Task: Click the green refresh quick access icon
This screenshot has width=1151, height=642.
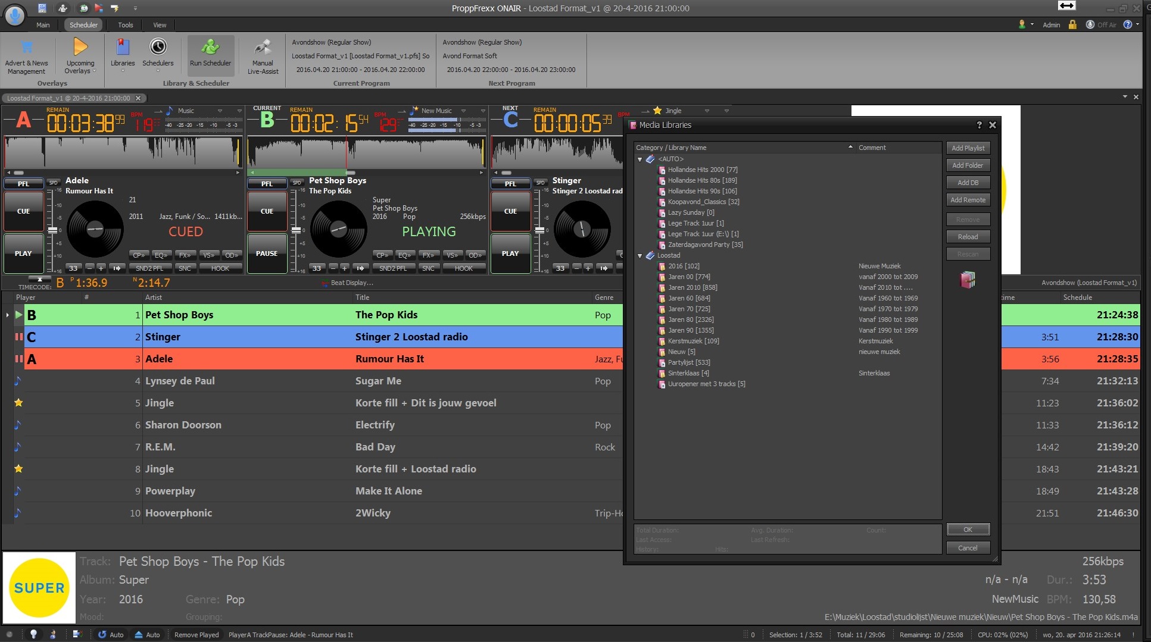Action: pos(84,8)
